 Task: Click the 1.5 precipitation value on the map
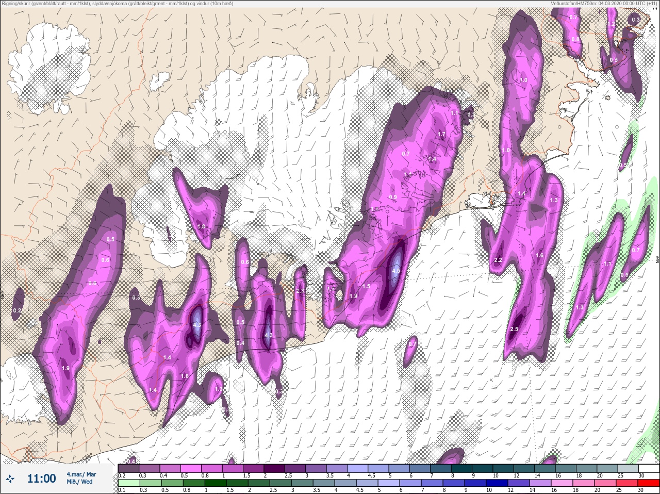click(x=366, y=286)
